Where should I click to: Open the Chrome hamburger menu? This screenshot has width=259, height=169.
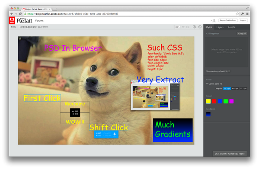pos(247,14)
